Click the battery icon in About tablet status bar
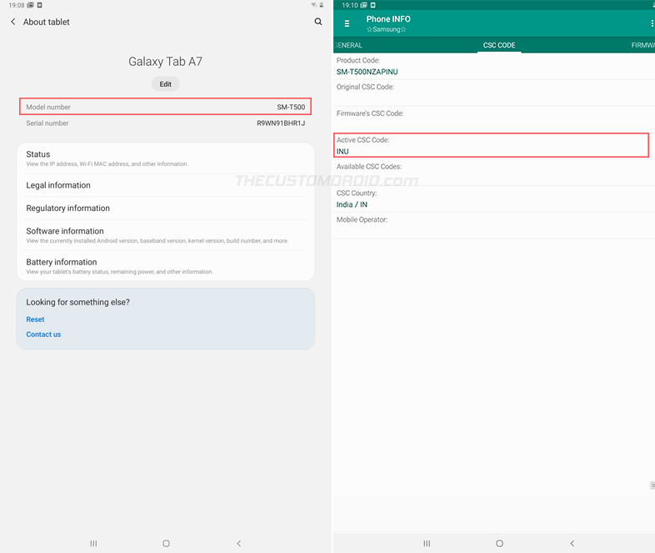Screen dimensions: 655x553 321,5
